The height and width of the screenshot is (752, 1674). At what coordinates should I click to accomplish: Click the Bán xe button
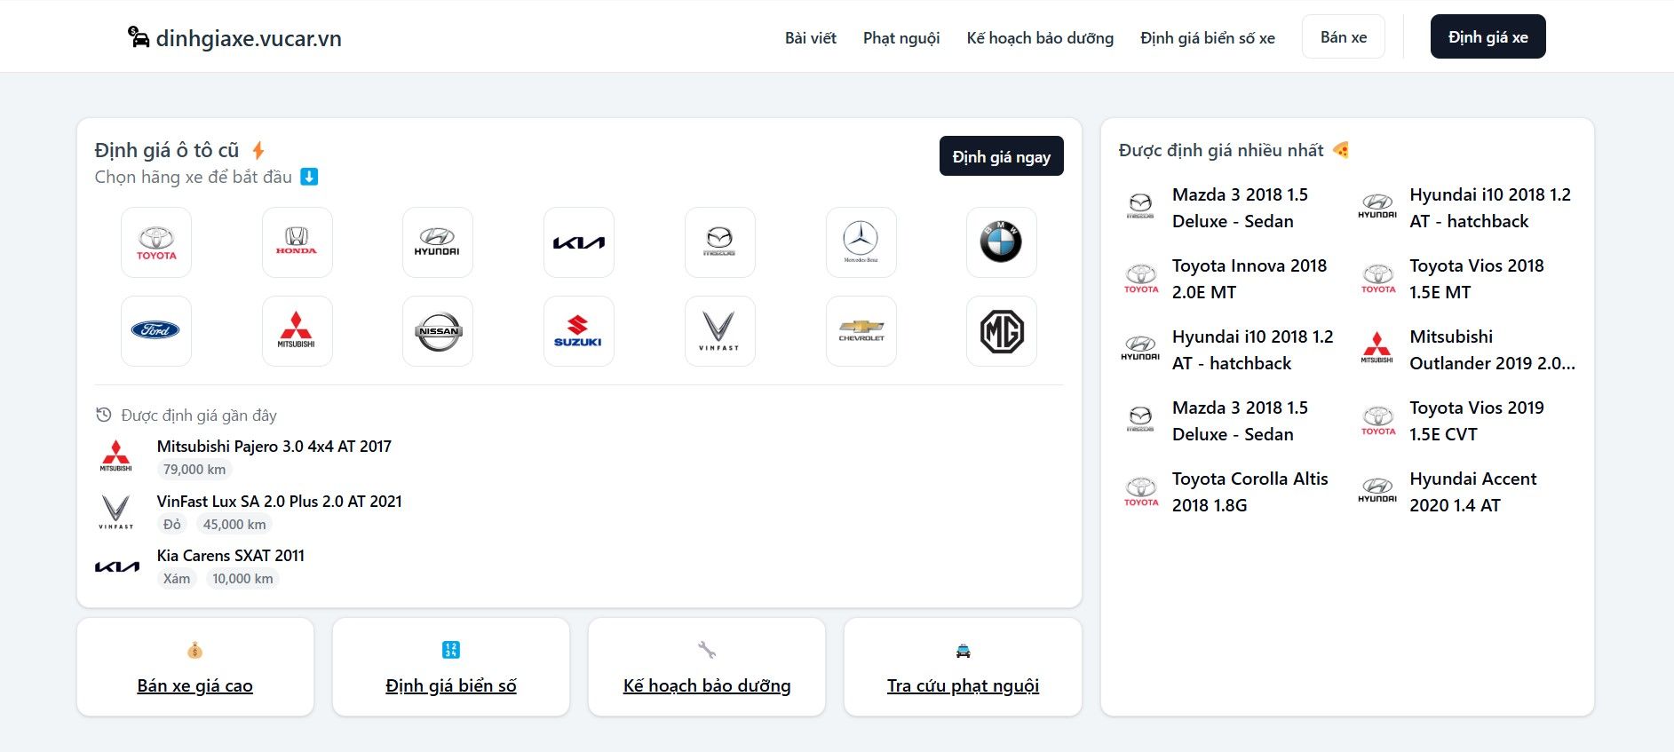pyautogui.click(x=1344, y=36)
